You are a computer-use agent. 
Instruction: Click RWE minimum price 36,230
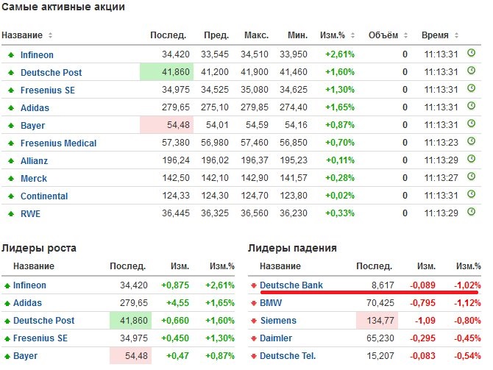click(294, 213)
